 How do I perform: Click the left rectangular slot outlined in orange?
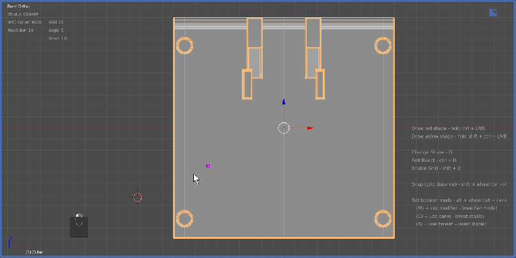pos(247,84)
